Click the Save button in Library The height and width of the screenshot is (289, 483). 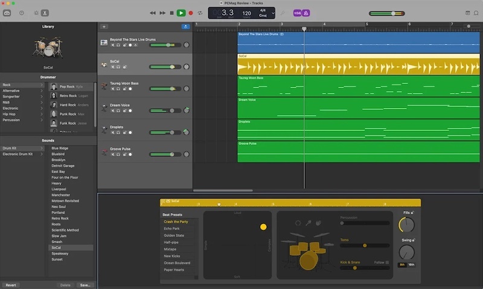tap(85, 285)
